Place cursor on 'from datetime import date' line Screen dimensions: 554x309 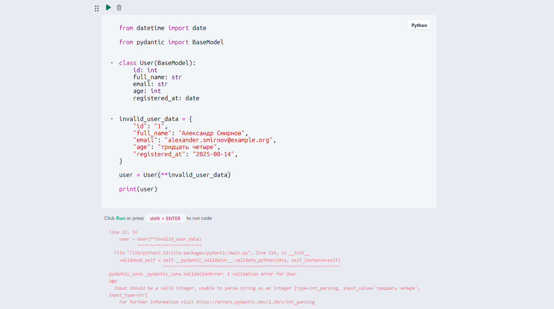click(163, 28)
